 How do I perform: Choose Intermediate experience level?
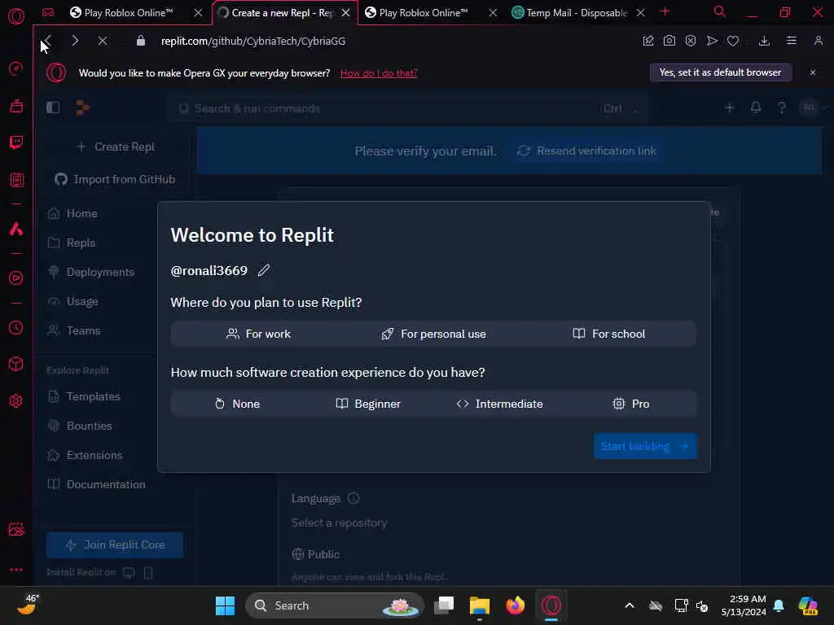coord(499,404)
